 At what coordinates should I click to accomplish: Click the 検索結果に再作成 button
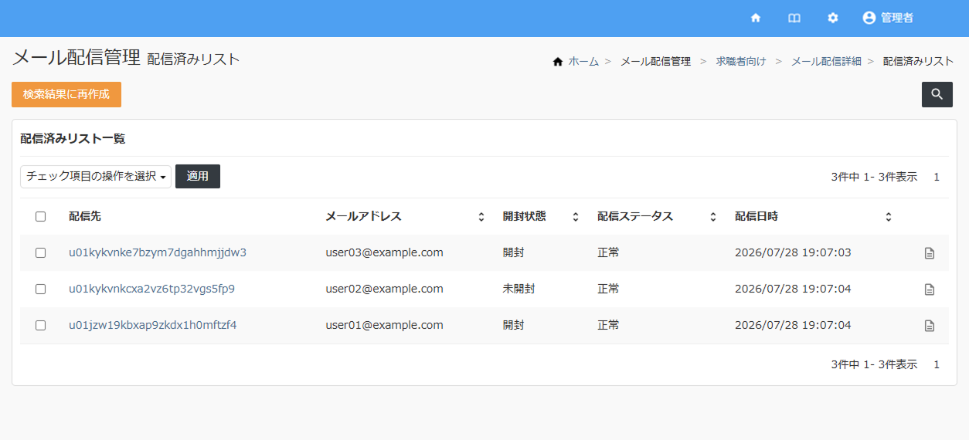pyautogui.click(x=66, y=94)
